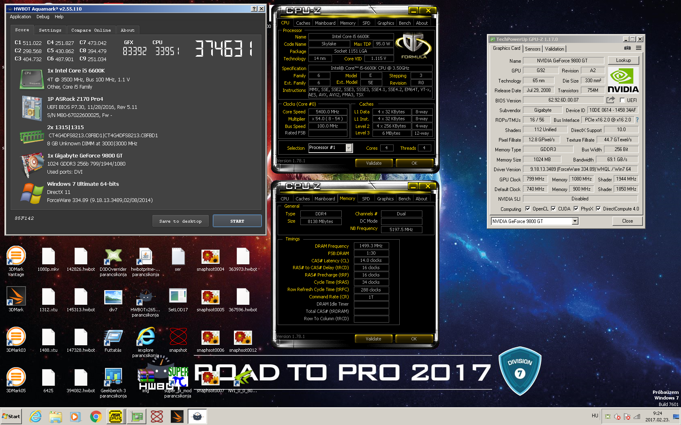Screen dimensions: 681x425
Task: Click the Lookup button in GPU-Z
Action: [x=623, y=60]
